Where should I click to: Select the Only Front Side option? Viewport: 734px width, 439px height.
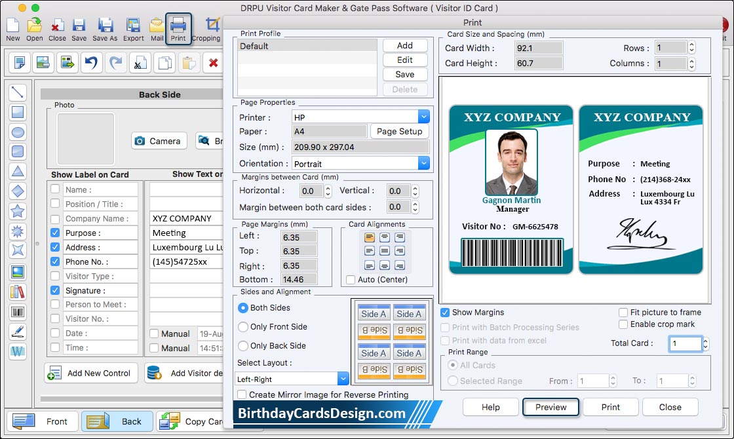(243, 327)
